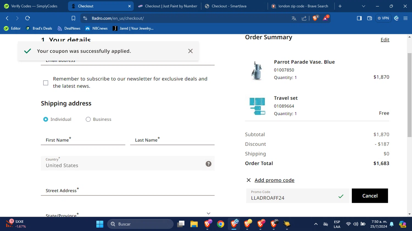Open Google Chrome from the taskbar

coord(221,224)
